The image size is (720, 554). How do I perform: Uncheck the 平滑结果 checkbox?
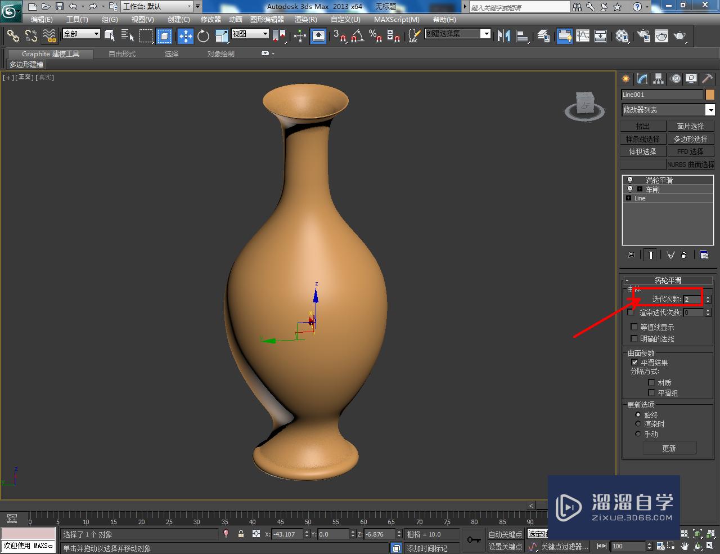tap(634, 363)
